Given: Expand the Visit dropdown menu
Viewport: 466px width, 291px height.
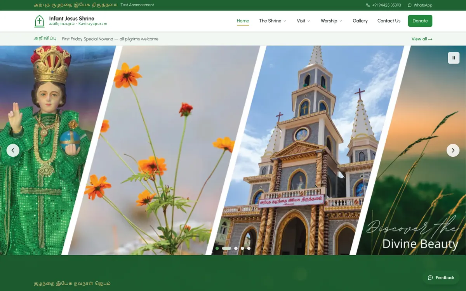Looking at the screenshot, I should [304, 21].
